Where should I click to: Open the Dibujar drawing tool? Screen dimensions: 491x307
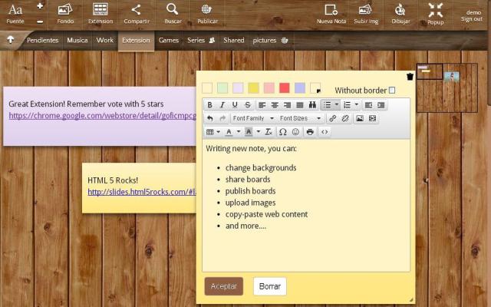pyautogui.click(x=400, y=15)
